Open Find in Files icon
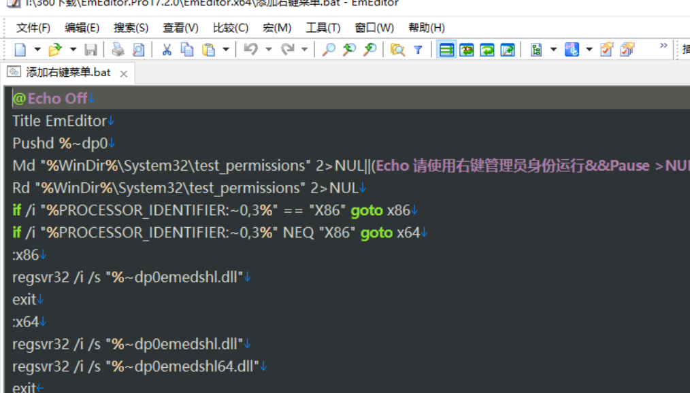The image size is (690, 393). pos(397,50)
